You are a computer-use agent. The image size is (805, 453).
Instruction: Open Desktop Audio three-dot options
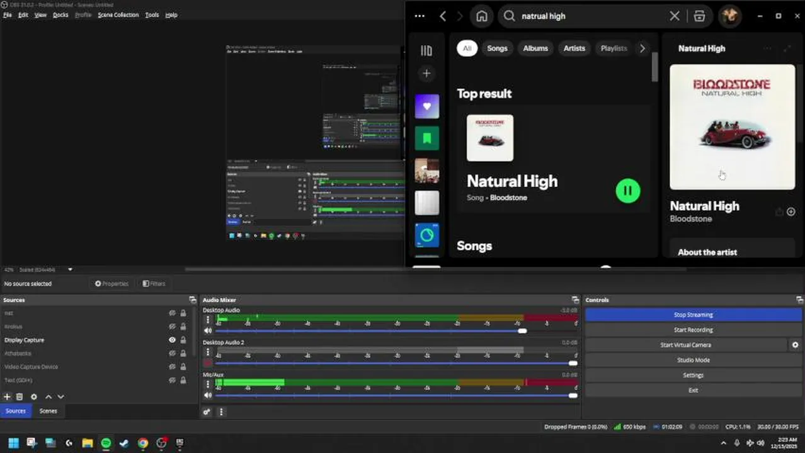[208, 320]
